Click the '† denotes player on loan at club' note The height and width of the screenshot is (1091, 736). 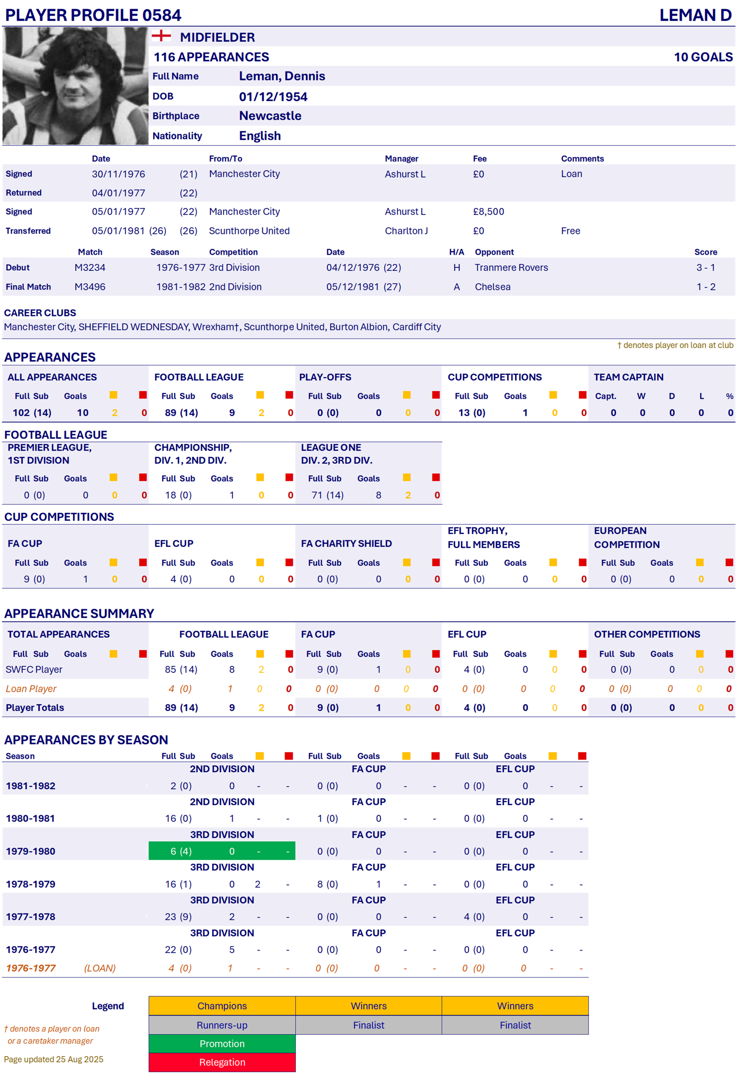point(675,345)
